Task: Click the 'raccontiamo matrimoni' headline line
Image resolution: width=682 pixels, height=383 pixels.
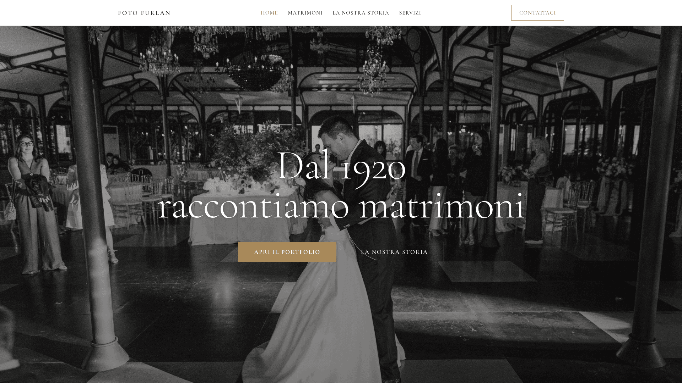Action: point(341,206)
